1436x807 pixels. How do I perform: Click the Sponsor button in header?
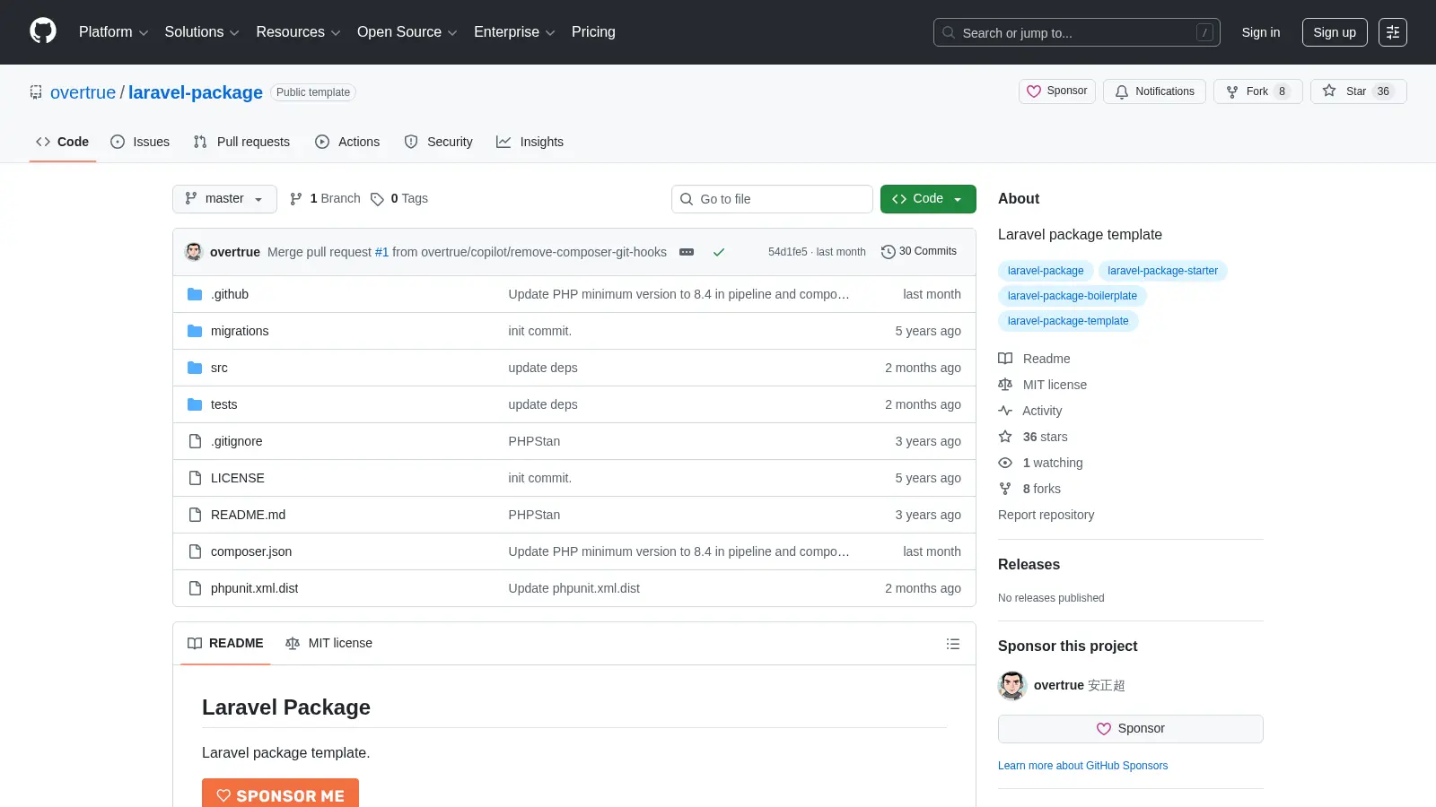1057,91
